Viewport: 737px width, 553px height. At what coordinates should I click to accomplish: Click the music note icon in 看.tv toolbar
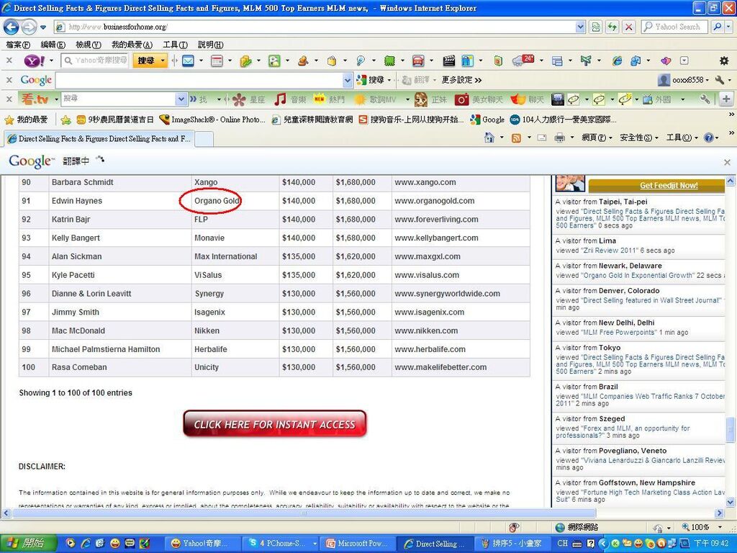pos(280,99)
